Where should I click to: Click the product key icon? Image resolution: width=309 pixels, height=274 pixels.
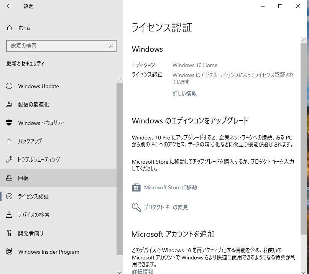coord(136,207)
